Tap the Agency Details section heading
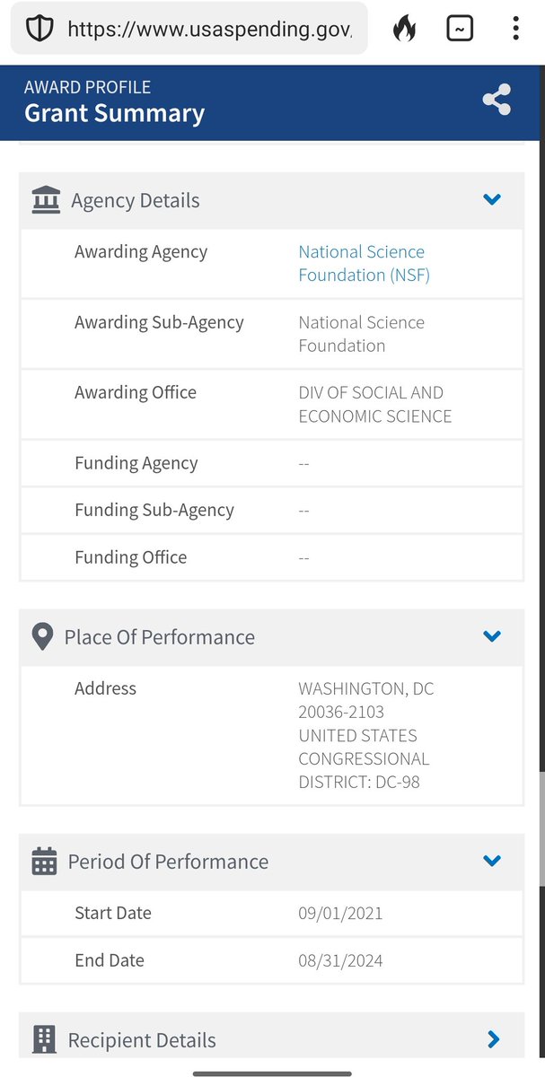Screen dimensions: 545x1077 (x=136, y=200)
